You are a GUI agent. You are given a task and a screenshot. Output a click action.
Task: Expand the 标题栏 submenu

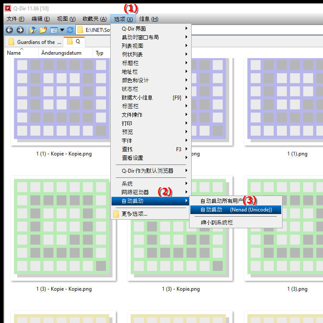coord(151,63)
